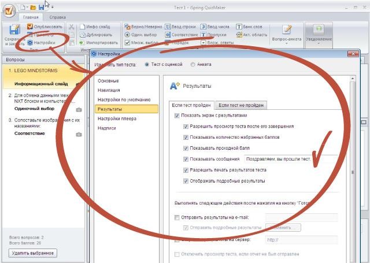This screenshot has width=370, height=263.
Task: Add a Ввод строки question
Action: coord(180,27)
